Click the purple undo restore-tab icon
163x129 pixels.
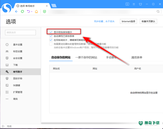[28, 11]
